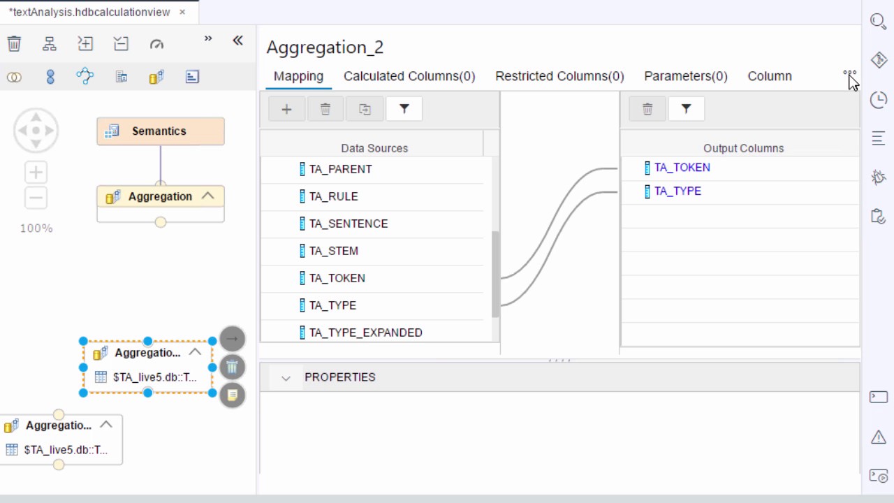Click the $TA_live5.db table in selected node
This screenshot has width=894, height=503.
tap(146, 377)
